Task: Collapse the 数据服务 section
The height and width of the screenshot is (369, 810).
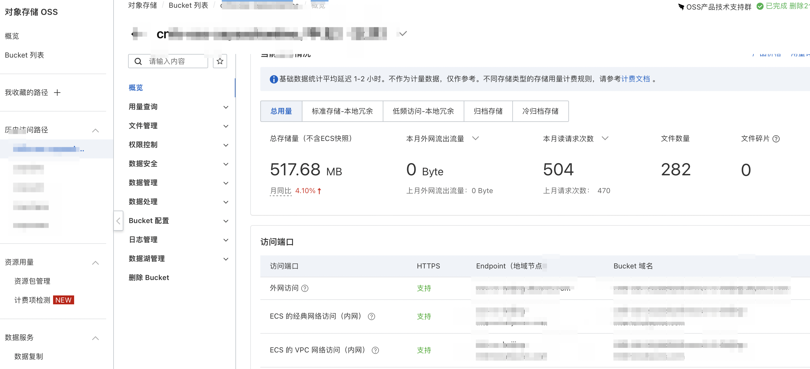Action: click(95, 338)
